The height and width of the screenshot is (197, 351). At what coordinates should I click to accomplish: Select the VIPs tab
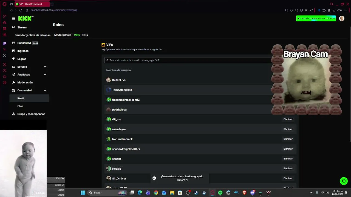point(77,35)
